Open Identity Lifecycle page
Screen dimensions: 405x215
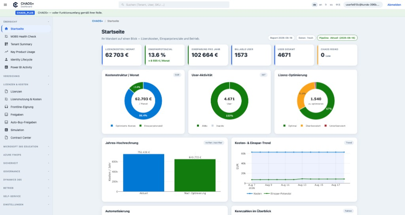[26, 59]
